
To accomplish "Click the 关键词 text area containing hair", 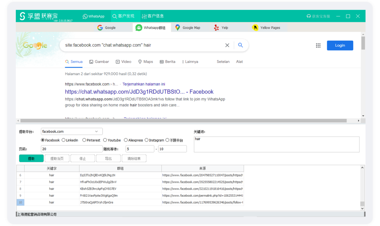I will click(277, 144).
